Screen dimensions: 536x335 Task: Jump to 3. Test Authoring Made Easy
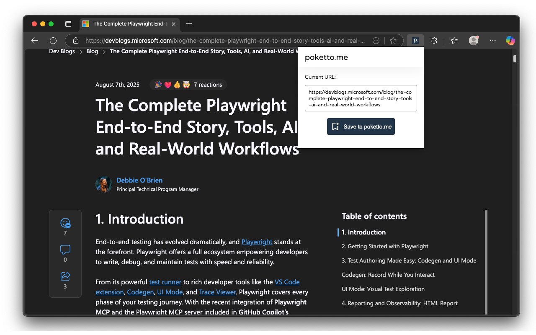409,260
